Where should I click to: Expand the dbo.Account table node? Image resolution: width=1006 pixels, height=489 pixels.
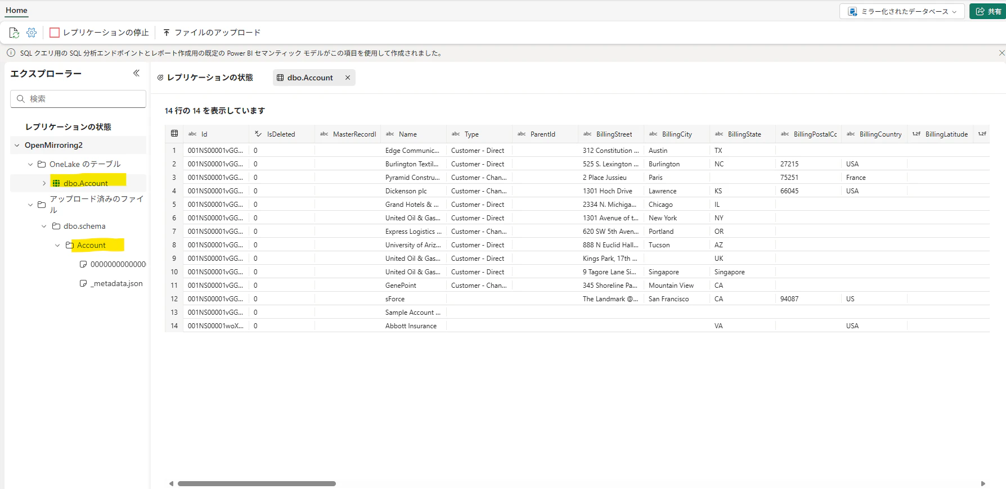tap(44, 183)
